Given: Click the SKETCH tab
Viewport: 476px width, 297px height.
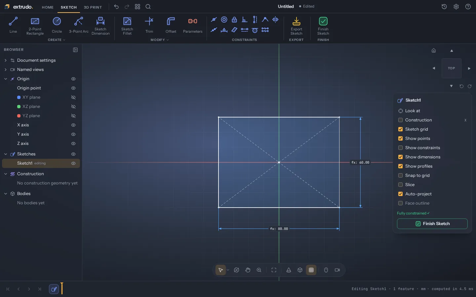Looking at the screenshot, I should click(69, 7).
